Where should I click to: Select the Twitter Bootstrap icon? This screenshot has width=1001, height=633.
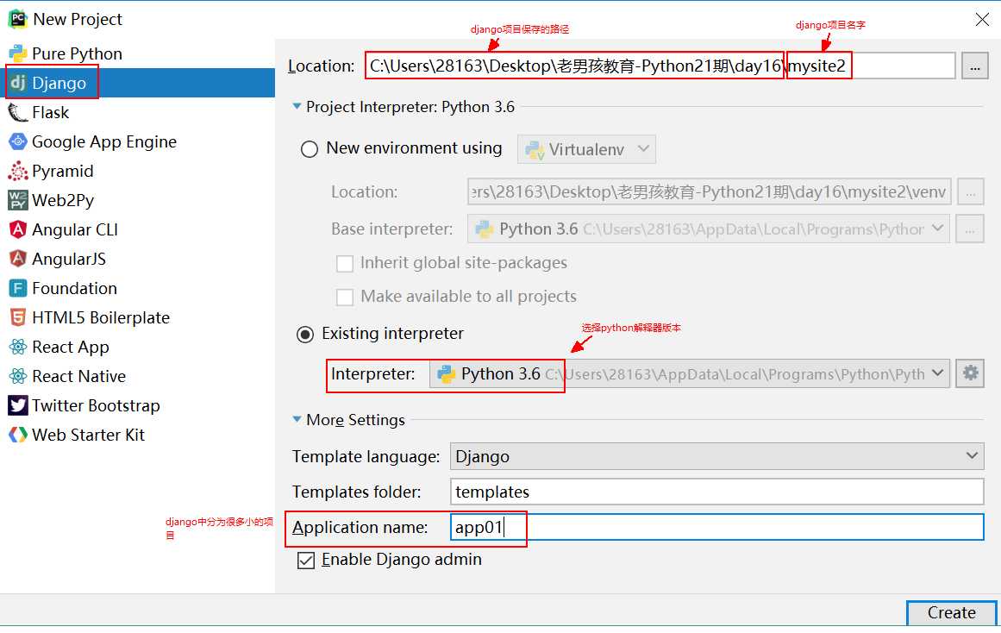[18, 405]
